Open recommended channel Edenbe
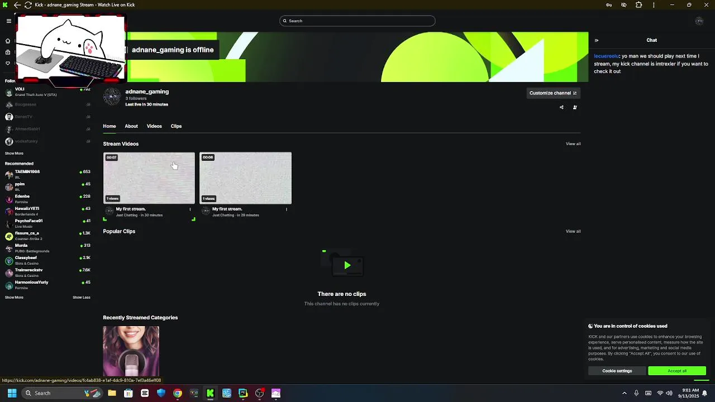 point(47,199)
